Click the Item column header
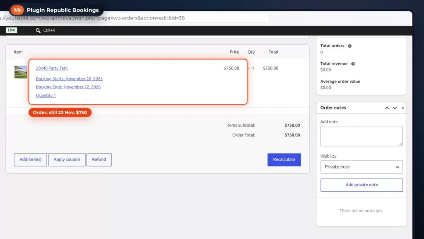Viewport: 424px width, 239px height. (18, 52)
